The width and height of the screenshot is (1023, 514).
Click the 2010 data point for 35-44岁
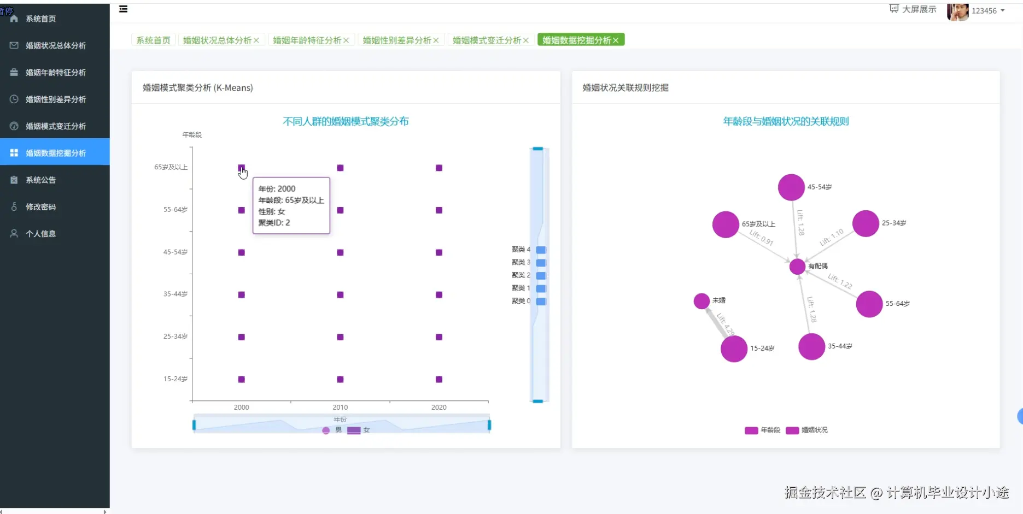click(340, 295)
